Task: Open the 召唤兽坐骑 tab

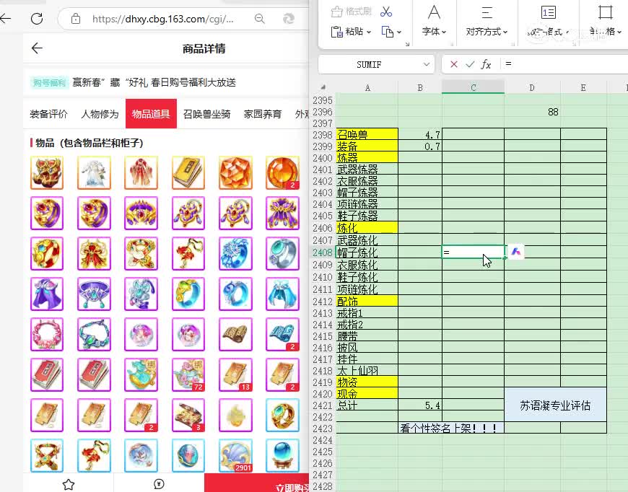Action: point(206,114)
